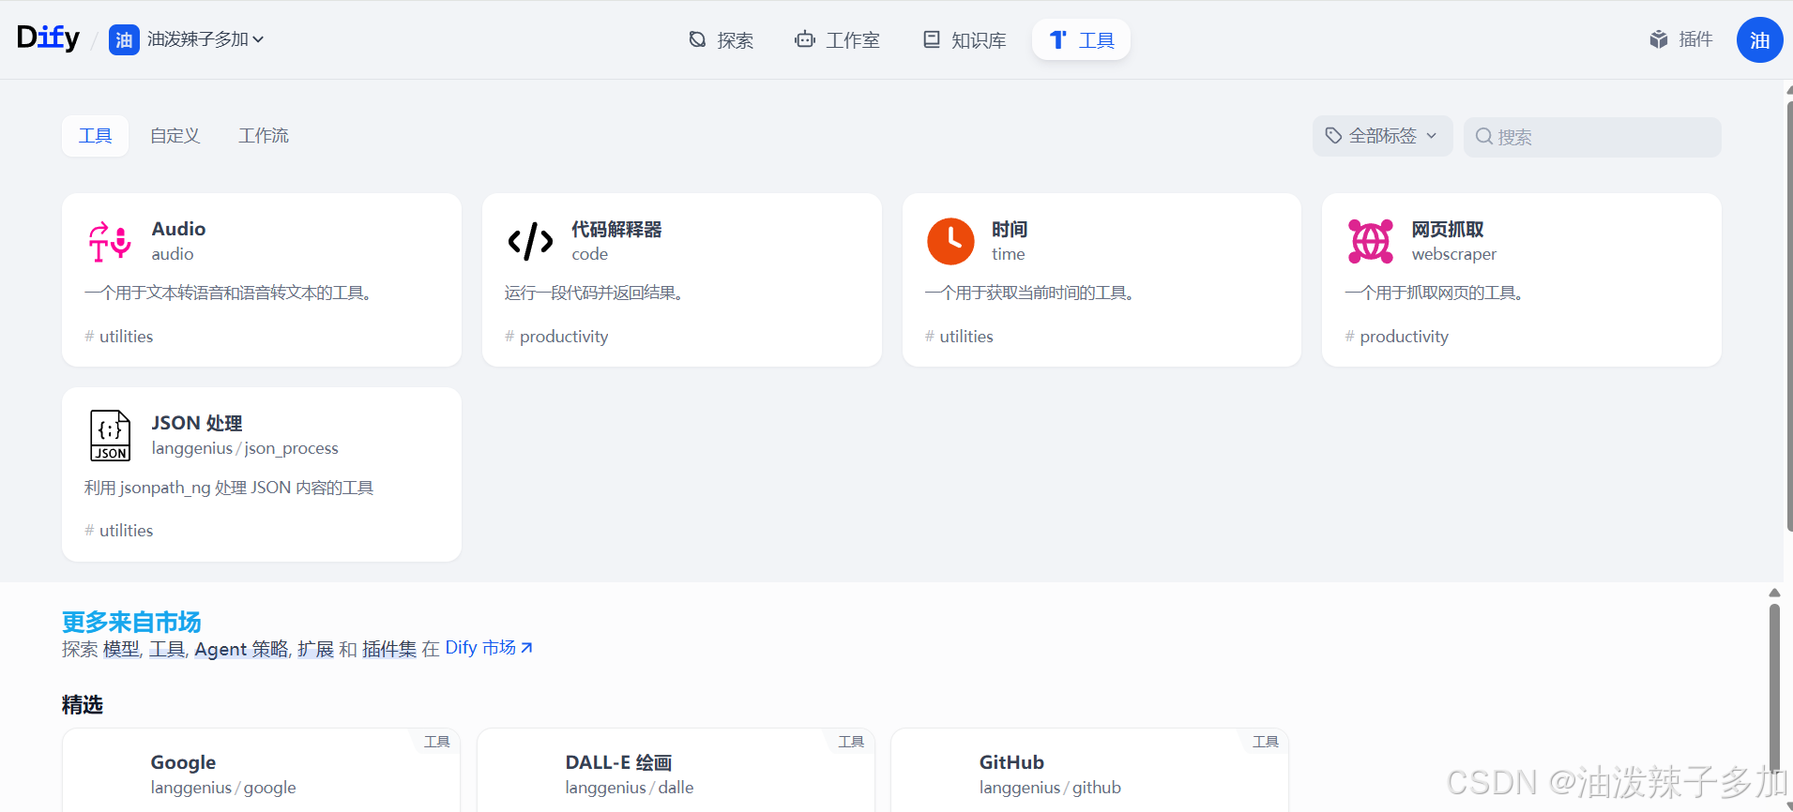
Task: Click the JSON file icon
Action: click(110, 436)
